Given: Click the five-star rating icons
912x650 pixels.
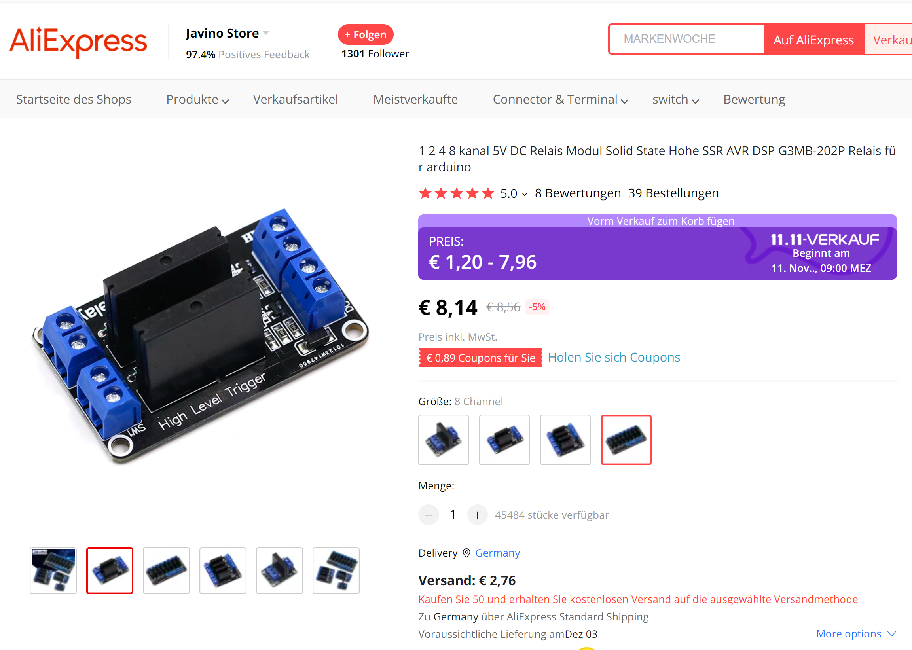Looking at the screenshot, I should pos(456,193).
